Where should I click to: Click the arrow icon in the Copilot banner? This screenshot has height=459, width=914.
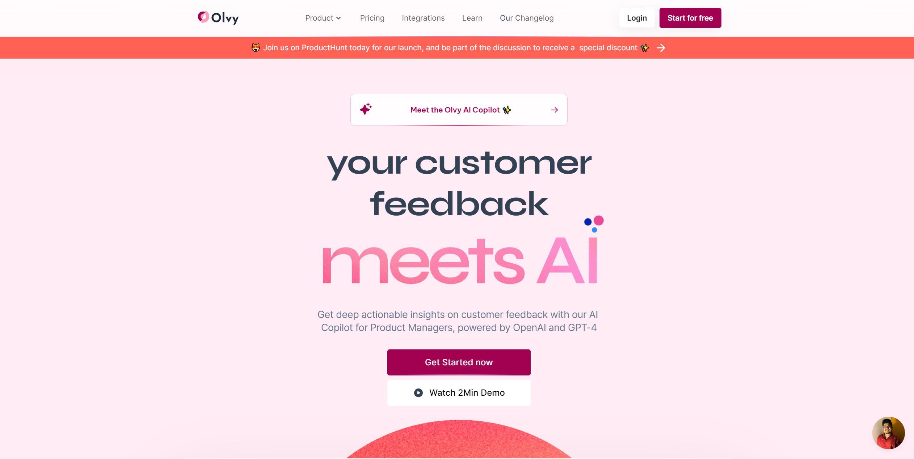coord(554,110)
